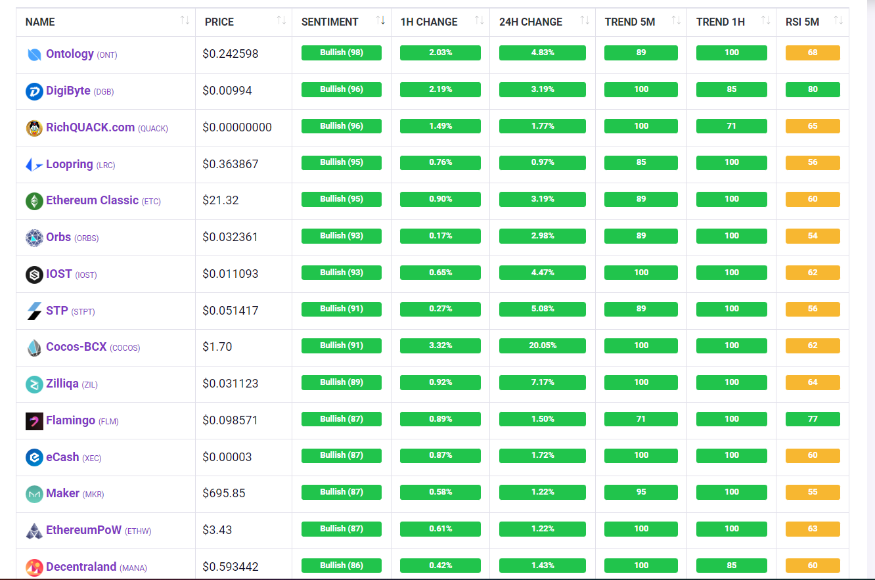Sort table by Name column arrows
This screenshot has height=580, width=875.
(x=185, y=21)
